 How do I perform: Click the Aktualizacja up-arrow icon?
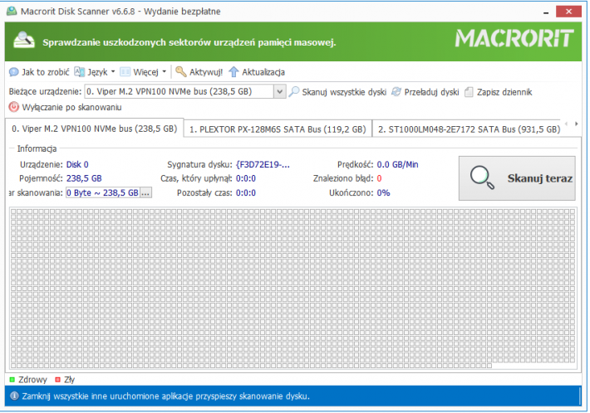[x=234, y=71]
